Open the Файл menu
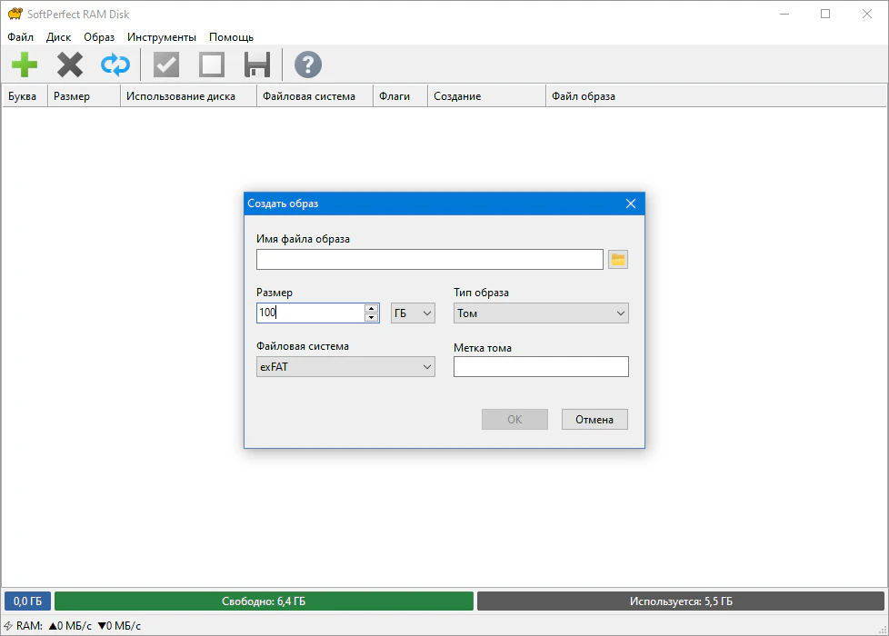This screenshot has height=636, width=889. pyautogui.click(x=20, y=37)
